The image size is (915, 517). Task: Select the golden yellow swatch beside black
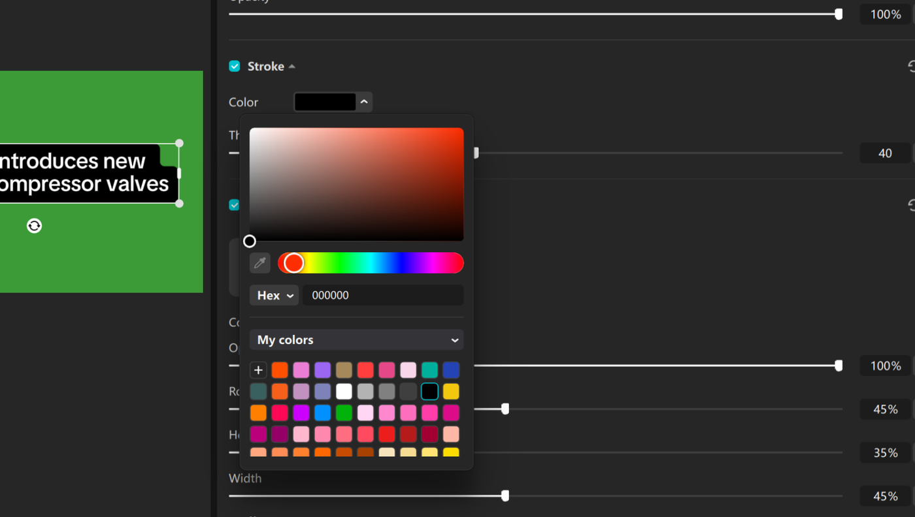pos(451,392)
